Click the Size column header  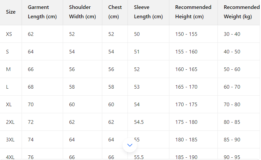coord(11,12)
